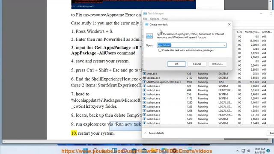Click icon of svchost.exe with PID 1288
This screenshot has height=154, width=274.
(144, 107)
